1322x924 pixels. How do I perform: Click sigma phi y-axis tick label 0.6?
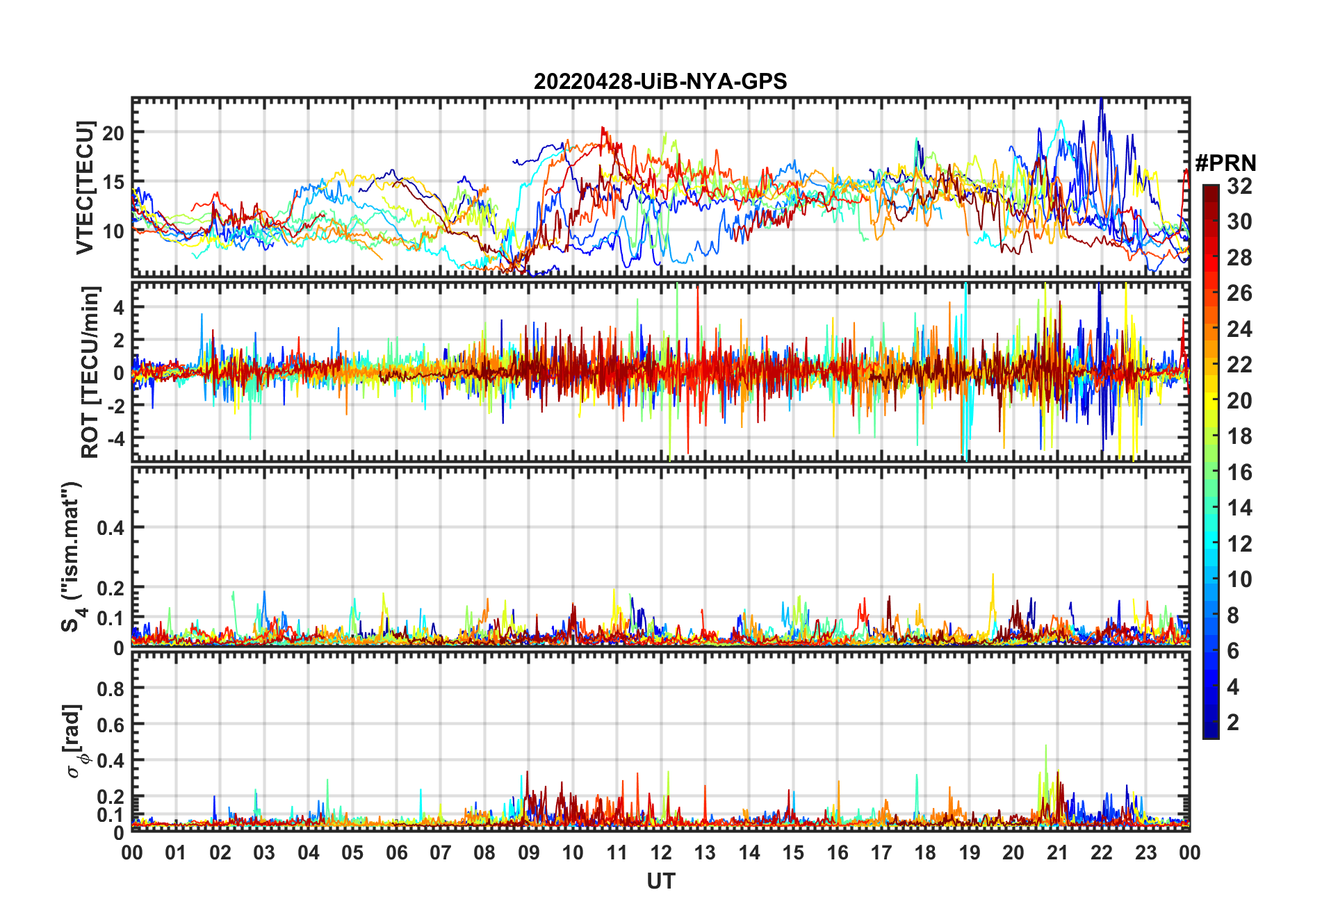[x=111, y=725]
